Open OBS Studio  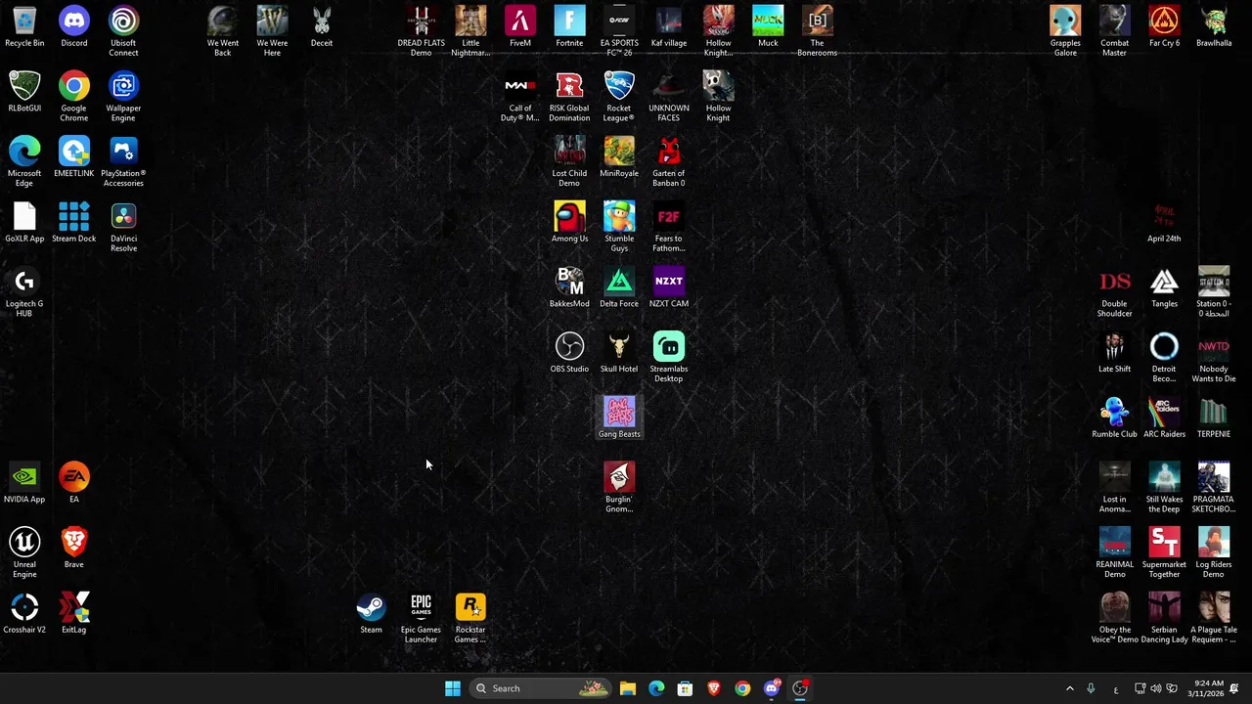tap(569, 353)
